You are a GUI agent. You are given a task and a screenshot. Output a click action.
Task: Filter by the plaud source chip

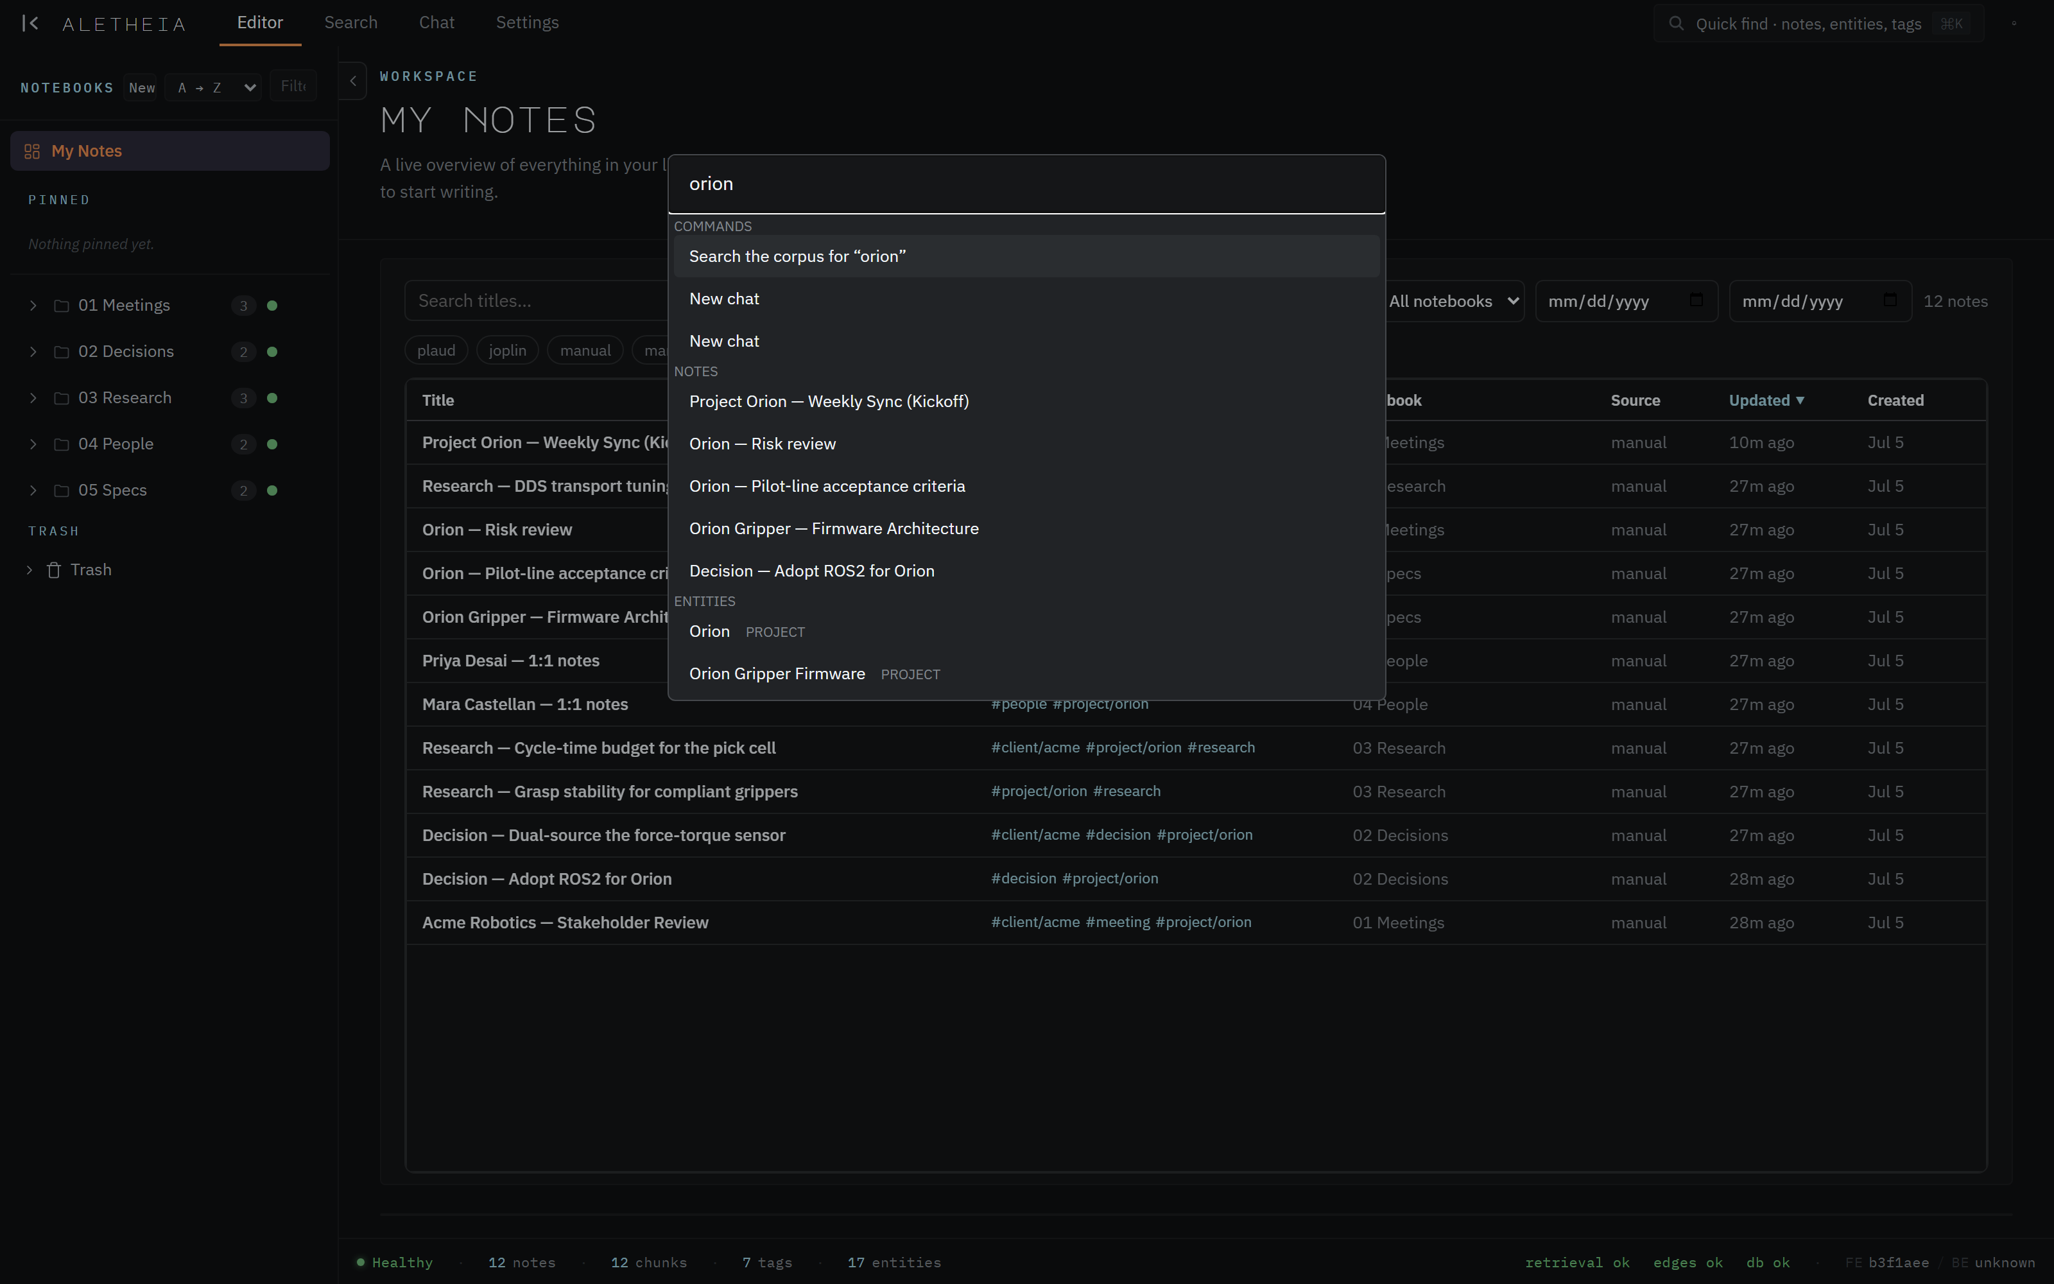coord(436,351)
